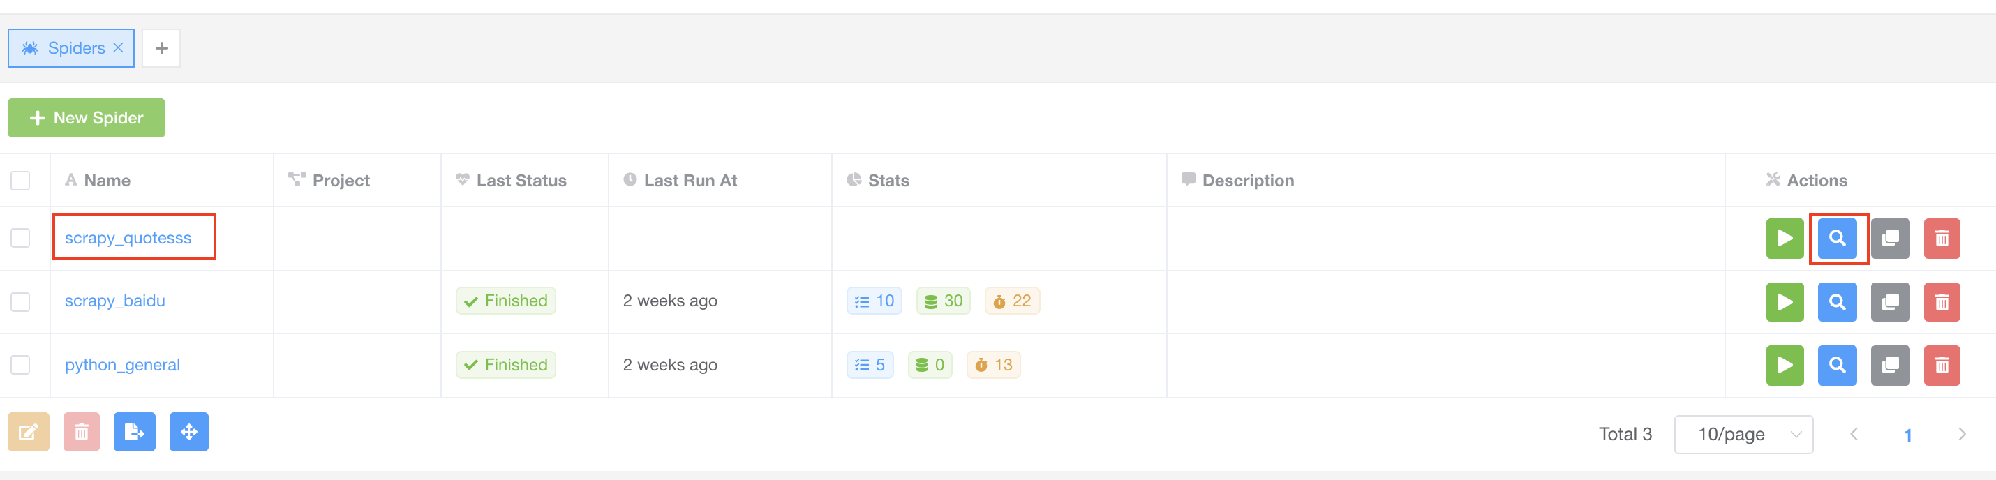Click the blue move/customize columns icon
Image resolution: width=1996 pixels, height=480 pixels.
tap(188, 431)
